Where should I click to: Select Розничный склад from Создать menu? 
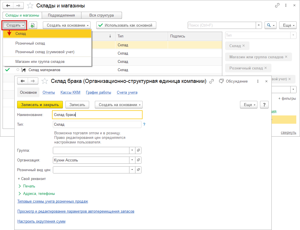pyautogui.click(x=30, y=43)
